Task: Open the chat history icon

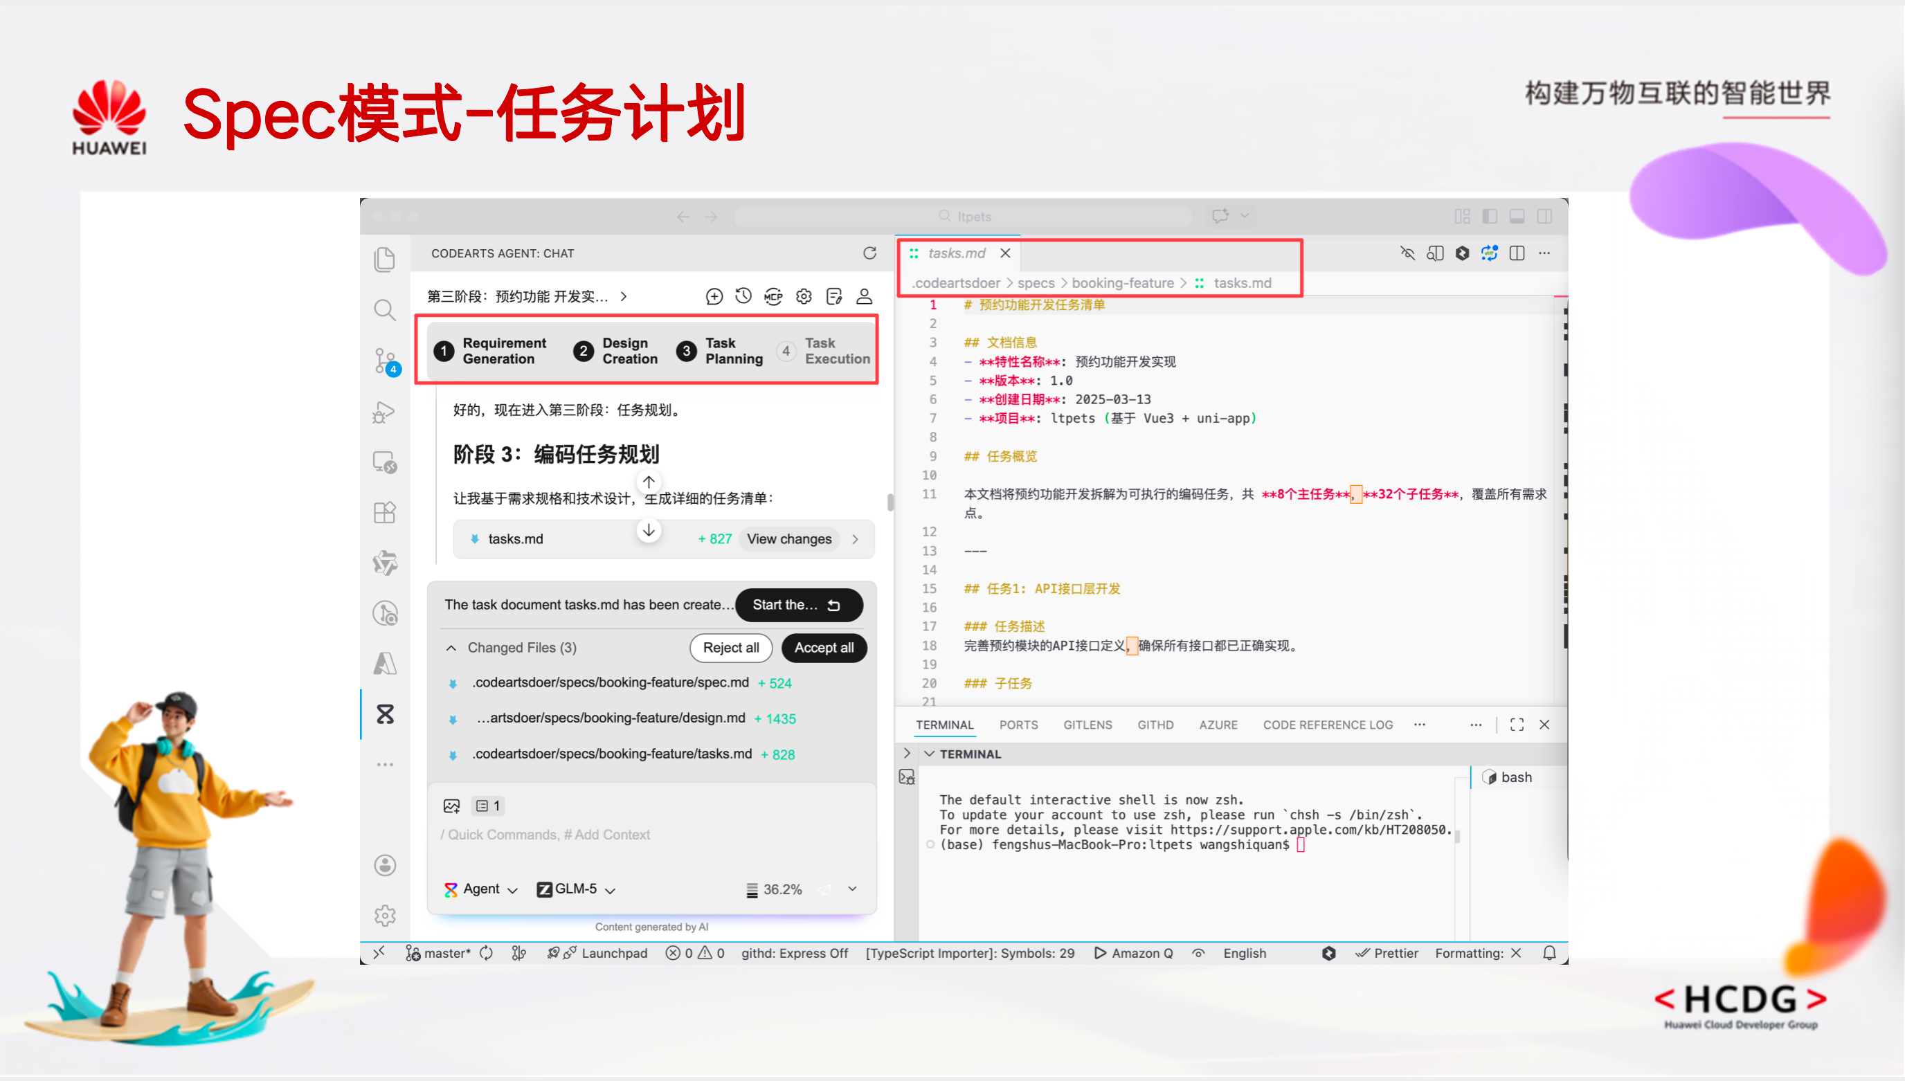Action: point(743,296)
